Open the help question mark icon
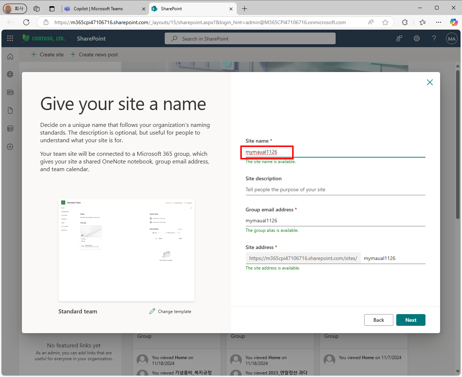This screenshot has height=377, width=462. 434,38
